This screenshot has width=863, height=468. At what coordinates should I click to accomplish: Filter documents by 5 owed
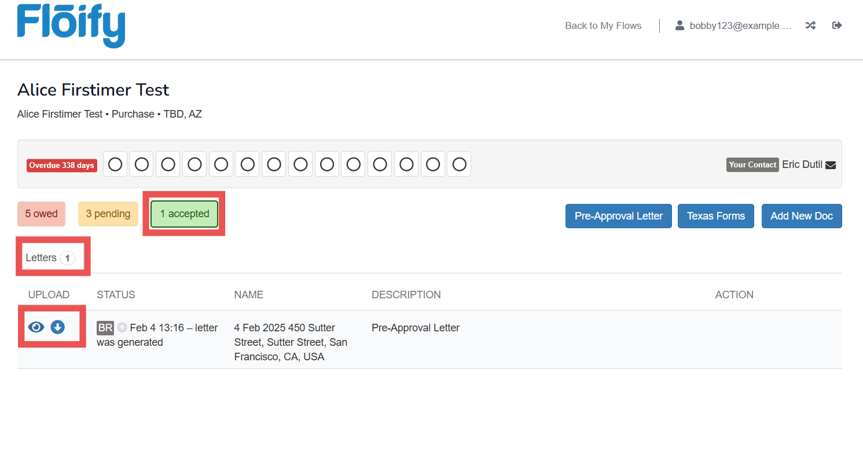[41, 214]
